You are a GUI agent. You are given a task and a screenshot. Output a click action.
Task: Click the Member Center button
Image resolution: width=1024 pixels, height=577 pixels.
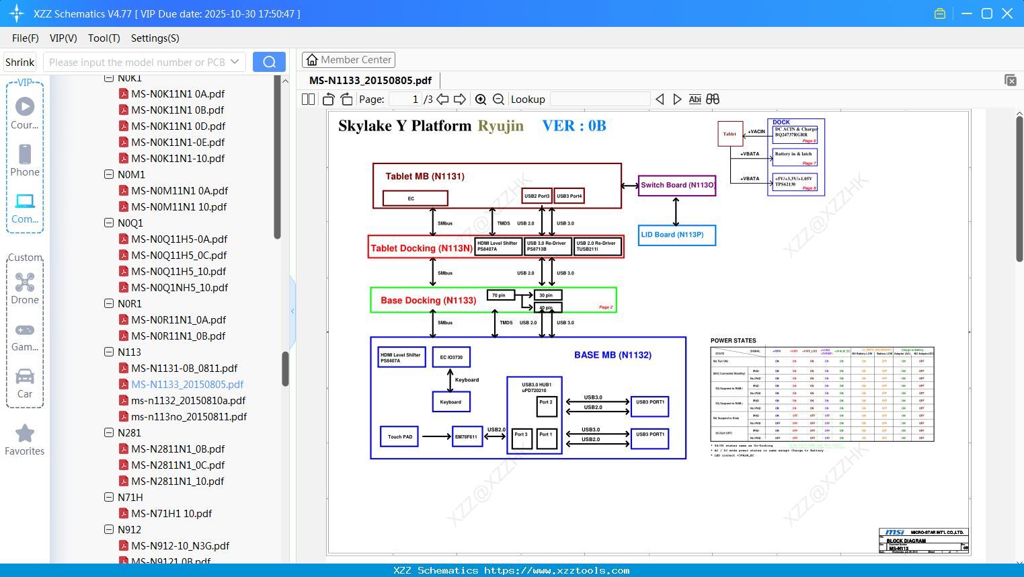[x=348, y=59]
